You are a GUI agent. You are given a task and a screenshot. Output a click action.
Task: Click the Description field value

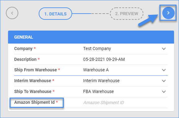coord(104,59)
